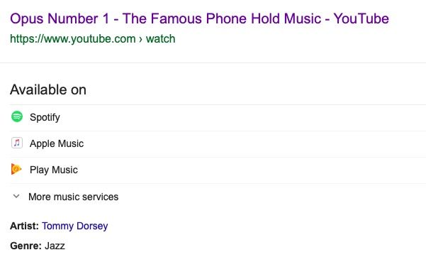
Task: Click the bold Artist: label
Action: point(24,226)
